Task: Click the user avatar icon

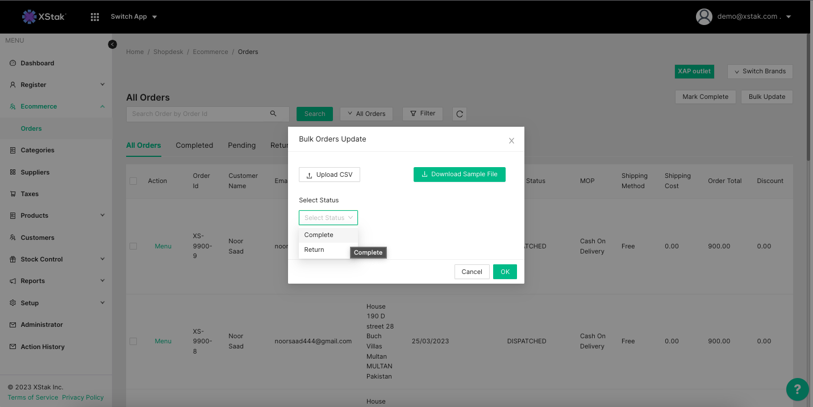Action: (x=704, y=16)
